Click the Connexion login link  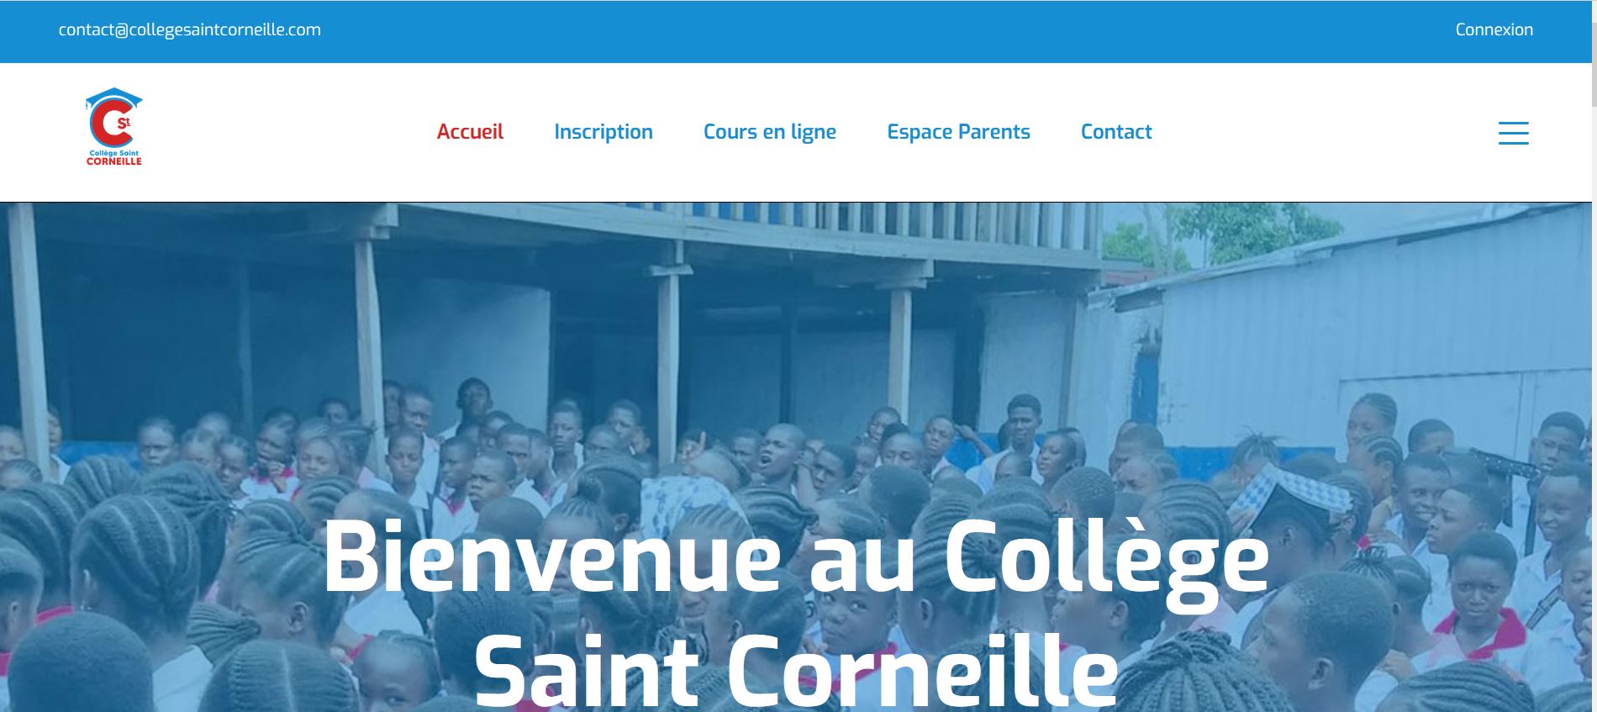1494,29
